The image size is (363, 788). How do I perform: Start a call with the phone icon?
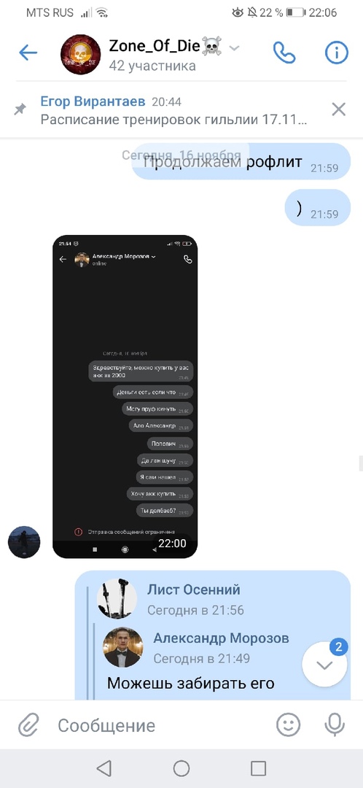coord(284,53)
